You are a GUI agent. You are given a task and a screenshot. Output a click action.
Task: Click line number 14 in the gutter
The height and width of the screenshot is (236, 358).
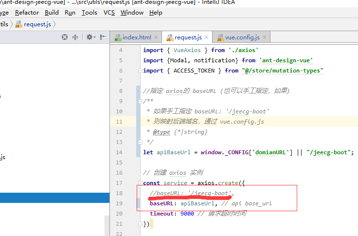119,152
